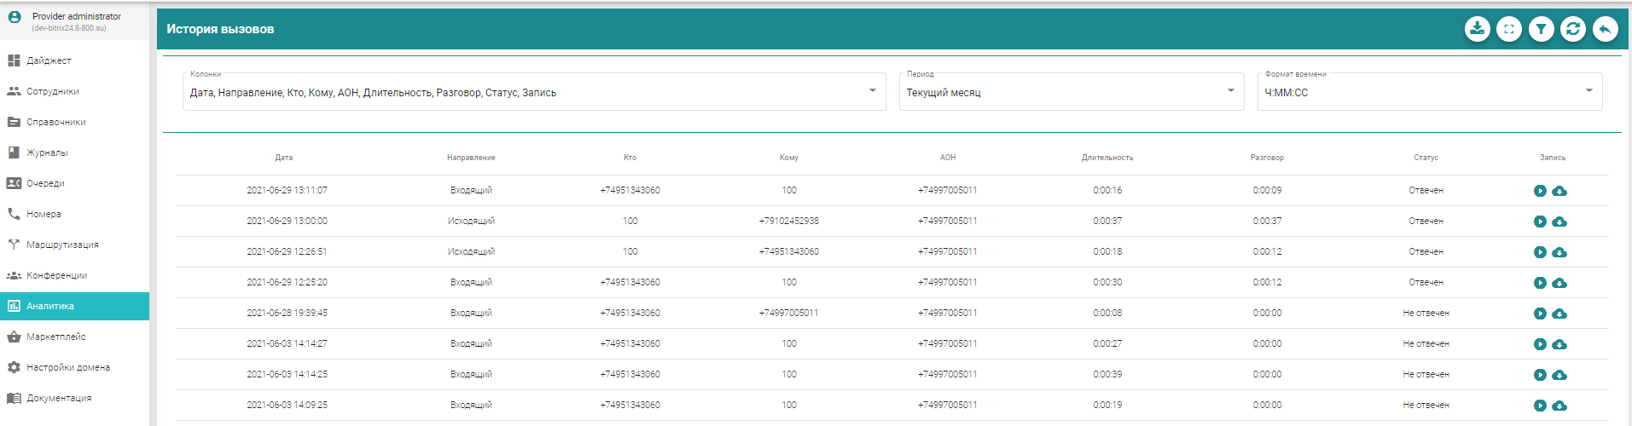This screenshot has height=426, width=1632.
Task: Click the Длительность column header
Action: (x=1107, y=158)
